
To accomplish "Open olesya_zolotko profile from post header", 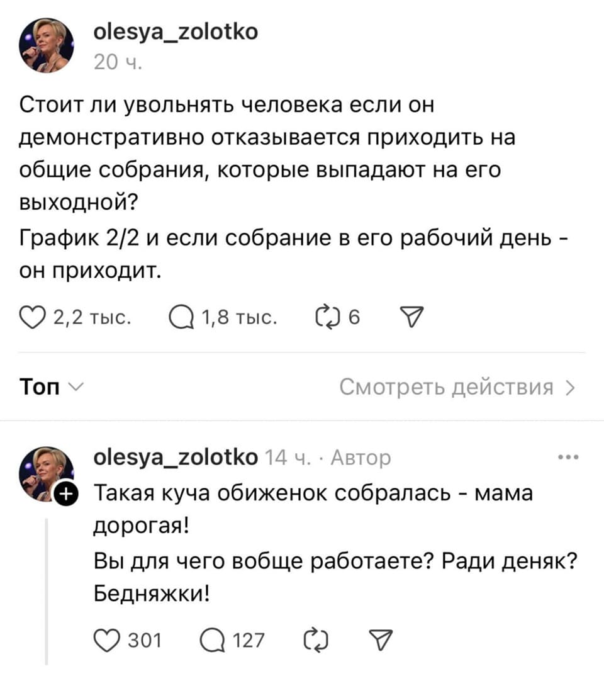I will [175, 32].
